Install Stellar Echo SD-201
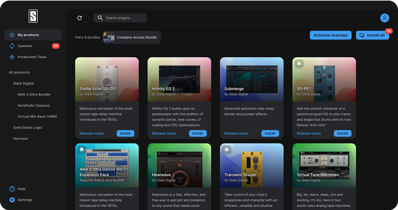The width and height of the screenshot is (398, 210). [x=125, y=134]
